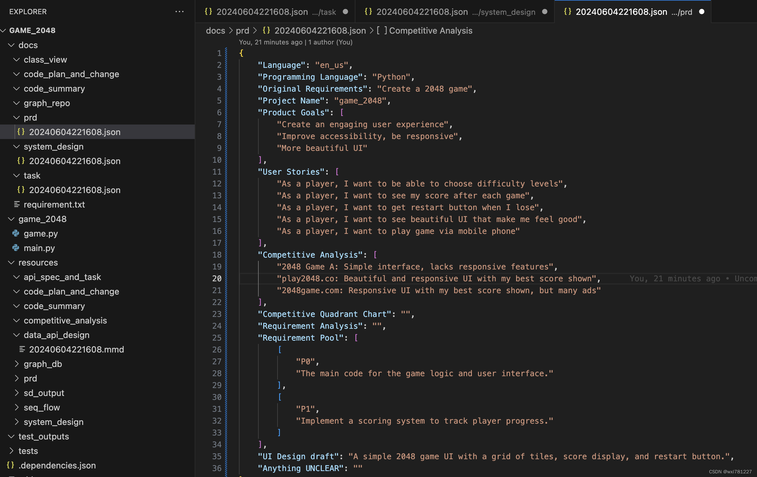Click file icon of 20240604221608.mmd

(22, 350)
